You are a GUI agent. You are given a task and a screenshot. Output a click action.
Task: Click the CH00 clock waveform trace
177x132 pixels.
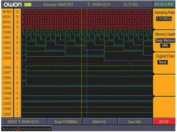(x=87, y=33)
